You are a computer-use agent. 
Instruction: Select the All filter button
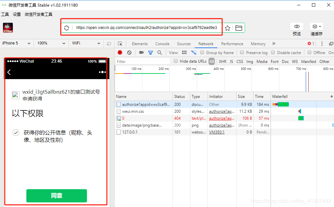pyautogui.click(x=211, y=61)
